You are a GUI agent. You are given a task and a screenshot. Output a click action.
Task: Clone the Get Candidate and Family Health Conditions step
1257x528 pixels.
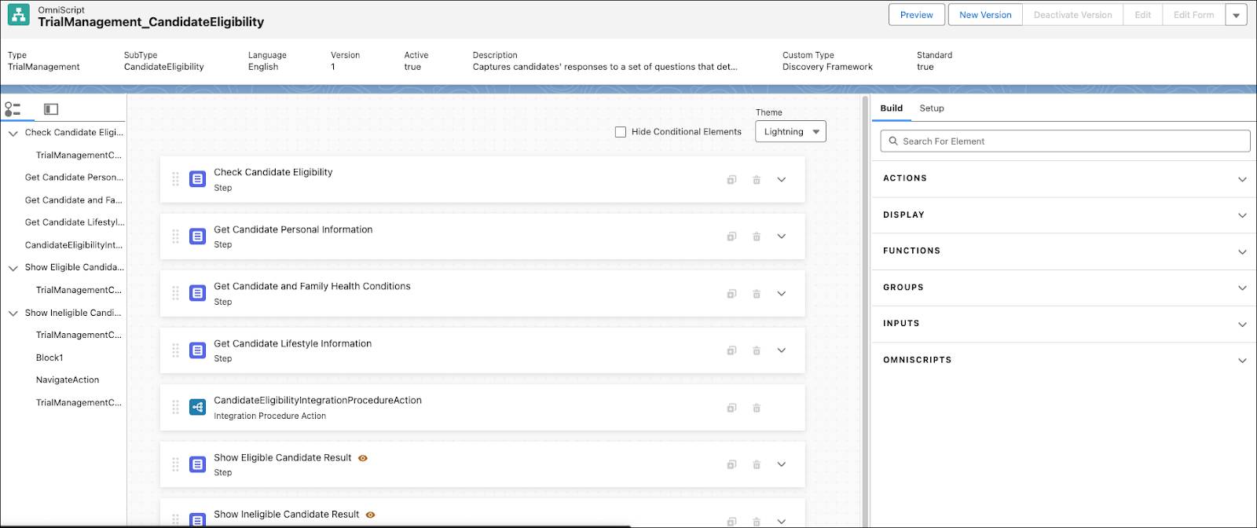point(731,294)
